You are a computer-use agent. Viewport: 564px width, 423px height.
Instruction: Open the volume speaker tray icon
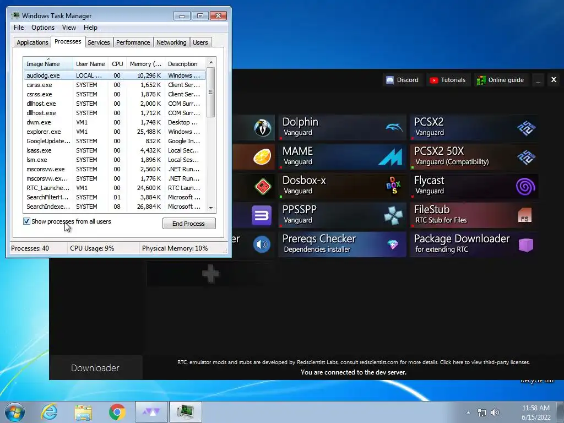[x=495, y=413]
